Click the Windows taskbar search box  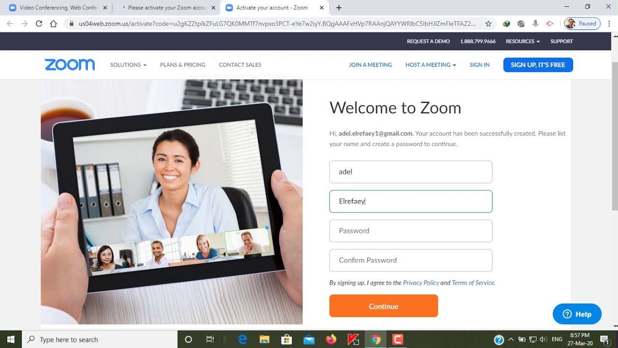[99, 339]
